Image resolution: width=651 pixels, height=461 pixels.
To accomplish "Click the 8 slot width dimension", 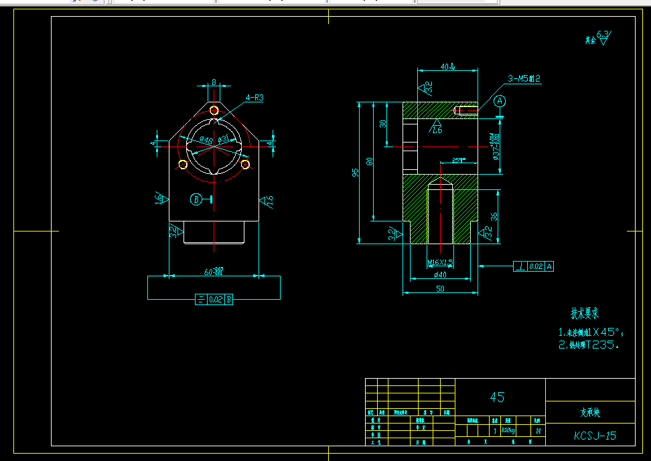I will click(x=214, y=82).
